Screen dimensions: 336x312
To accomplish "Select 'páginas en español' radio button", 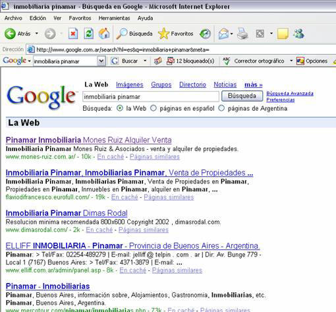I will point(154,108).
